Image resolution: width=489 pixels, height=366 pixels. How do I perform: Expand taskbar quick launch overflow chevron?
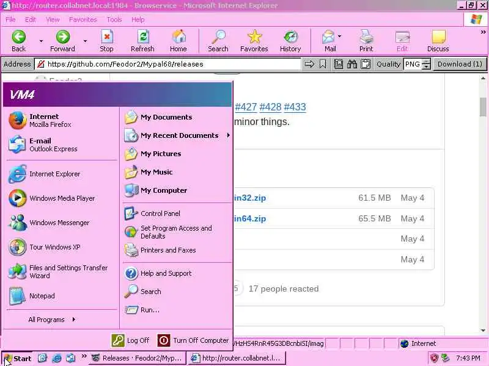(x=84, y=356)
